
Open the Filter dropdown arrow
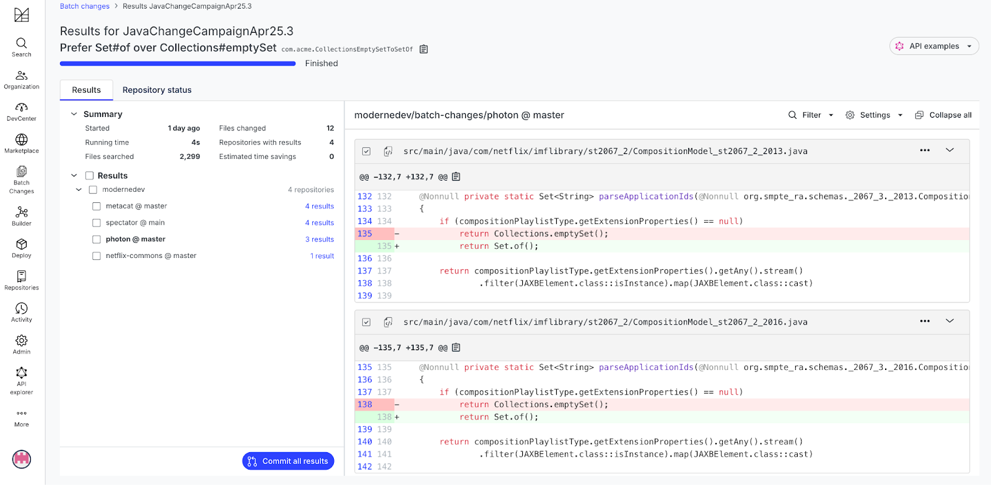(831, 115)
